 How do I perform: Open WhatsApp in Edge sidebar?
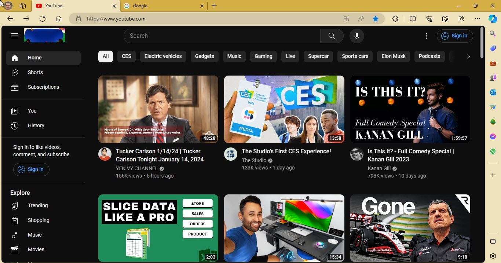[493, 151]
